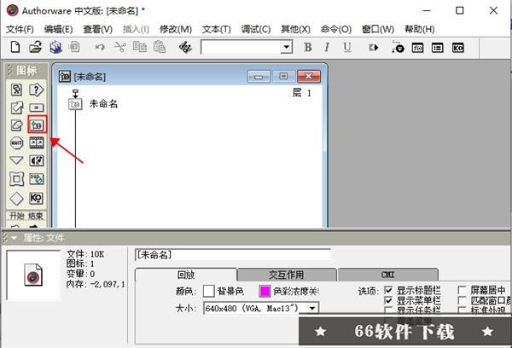Screen dimensions: 512x348
Task: Click the Run (restart) toolbar icon
Action: click(x=373, y=48)
